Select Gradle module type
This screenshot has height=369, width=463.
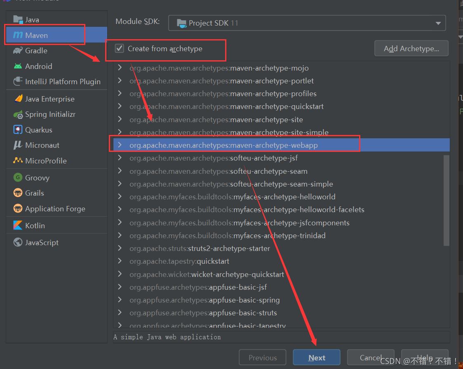tap(56, 50)
